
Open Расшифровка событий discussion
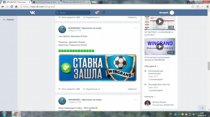159,84
